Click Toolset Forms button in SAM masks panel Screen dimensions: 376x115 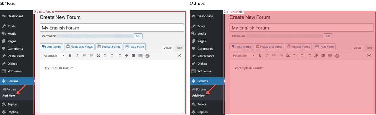pyautogui.click(x=298, y=47)
